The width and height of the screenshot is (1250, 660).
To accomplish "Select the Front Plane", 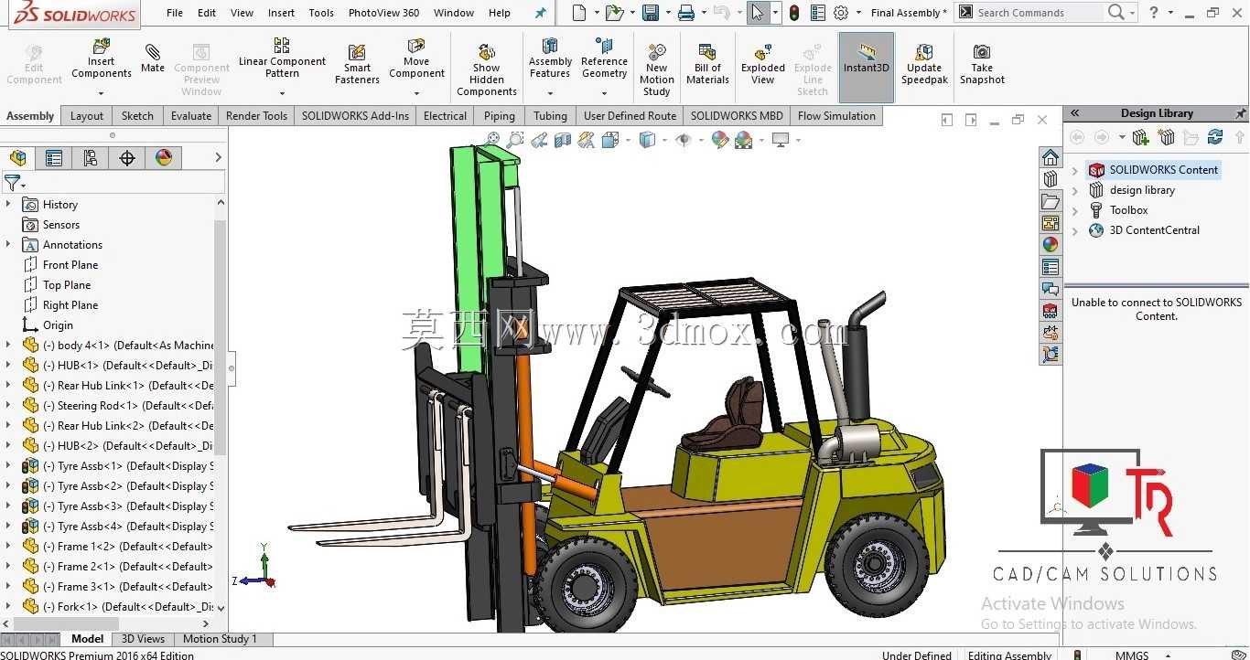I will [x=70, y=265].
